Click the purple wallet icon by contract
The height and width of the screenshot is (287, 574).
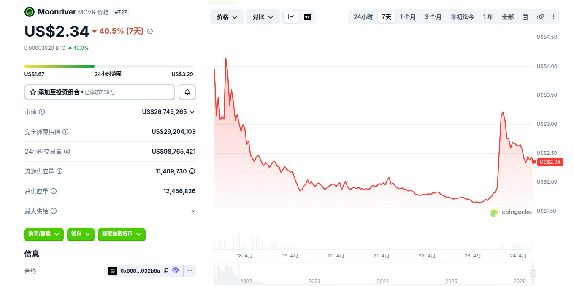[176, 271]
